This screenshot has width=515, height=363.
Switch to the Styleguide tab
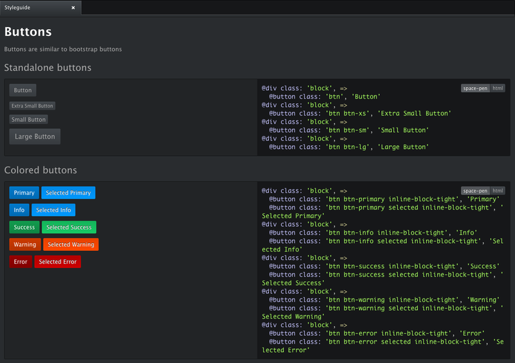tap(32, 8)
